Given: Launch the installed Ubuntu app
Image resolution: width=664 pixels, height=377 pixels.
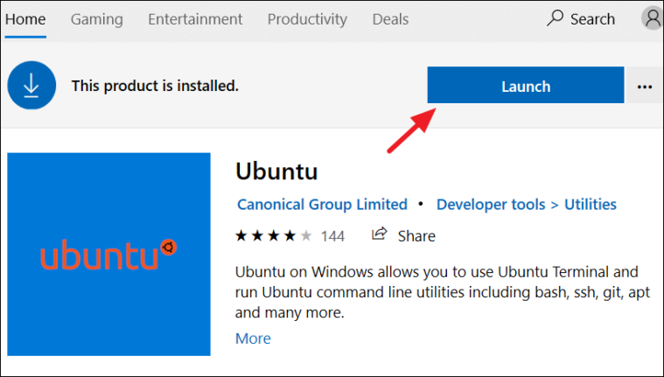Looking at the screenshot, I should tap(526, 85).
